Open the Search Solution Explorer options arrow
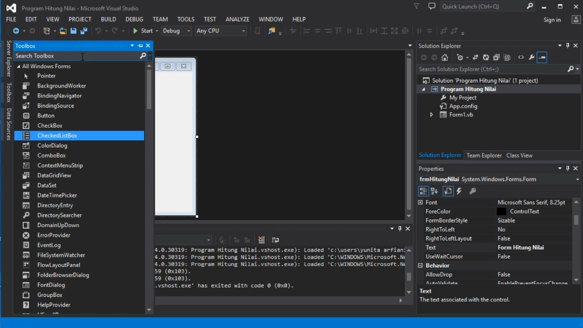 (x=577, y=69)
